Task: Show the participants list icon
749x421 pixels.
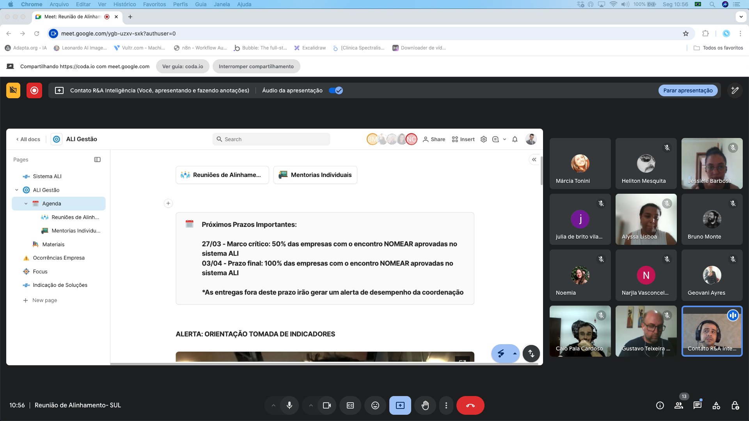Action: click(678, 405)
